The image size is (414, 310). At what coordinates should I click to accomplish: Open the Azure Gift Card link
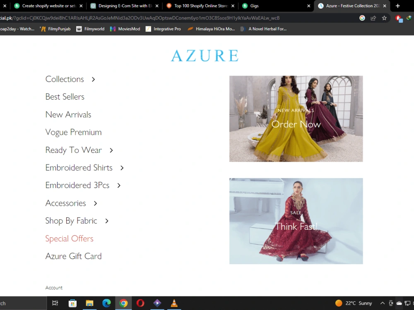[73, 256]
